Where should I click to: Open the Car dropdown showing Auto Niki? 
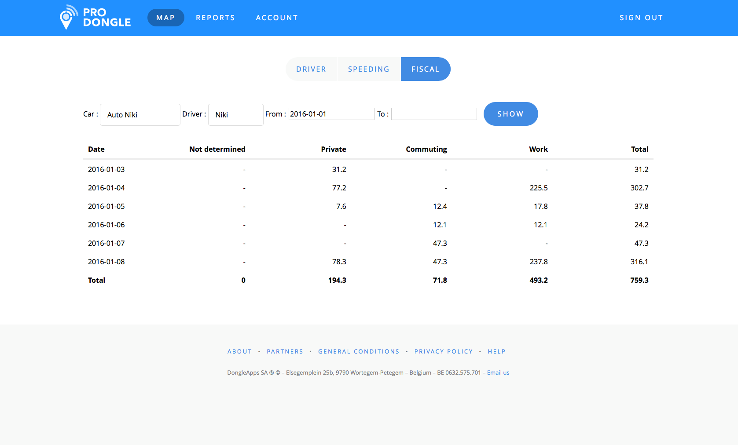pos(140,115)
